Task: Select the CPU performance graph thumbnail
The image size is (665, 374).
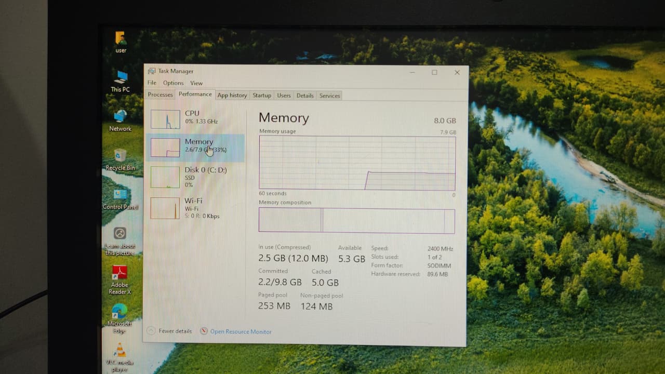Action: tap(165, 119)
